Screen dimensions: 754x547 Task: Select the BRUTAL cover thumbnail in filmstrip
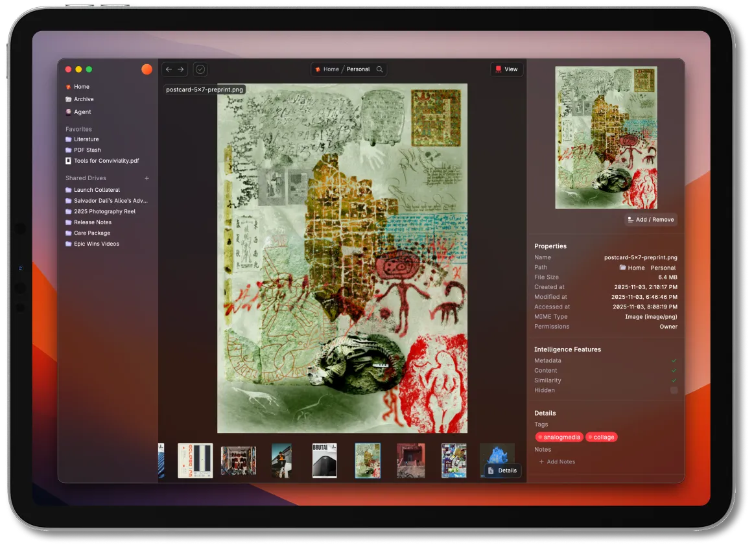point(324,460)
